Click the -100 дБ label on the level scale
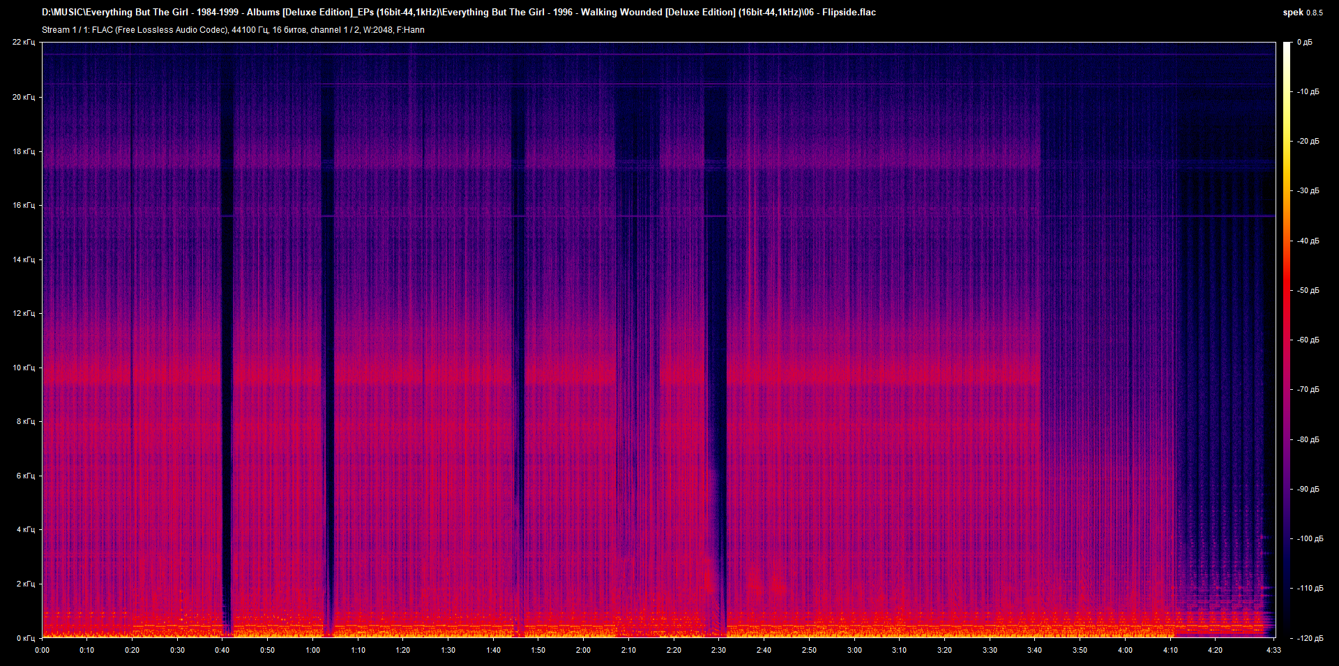This screenshot has height=666, width=1339. [x=1310, y=538]
